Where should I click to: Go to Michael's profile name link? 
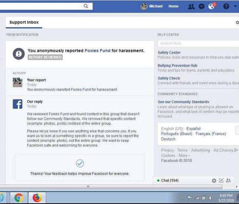pos(156,6)
